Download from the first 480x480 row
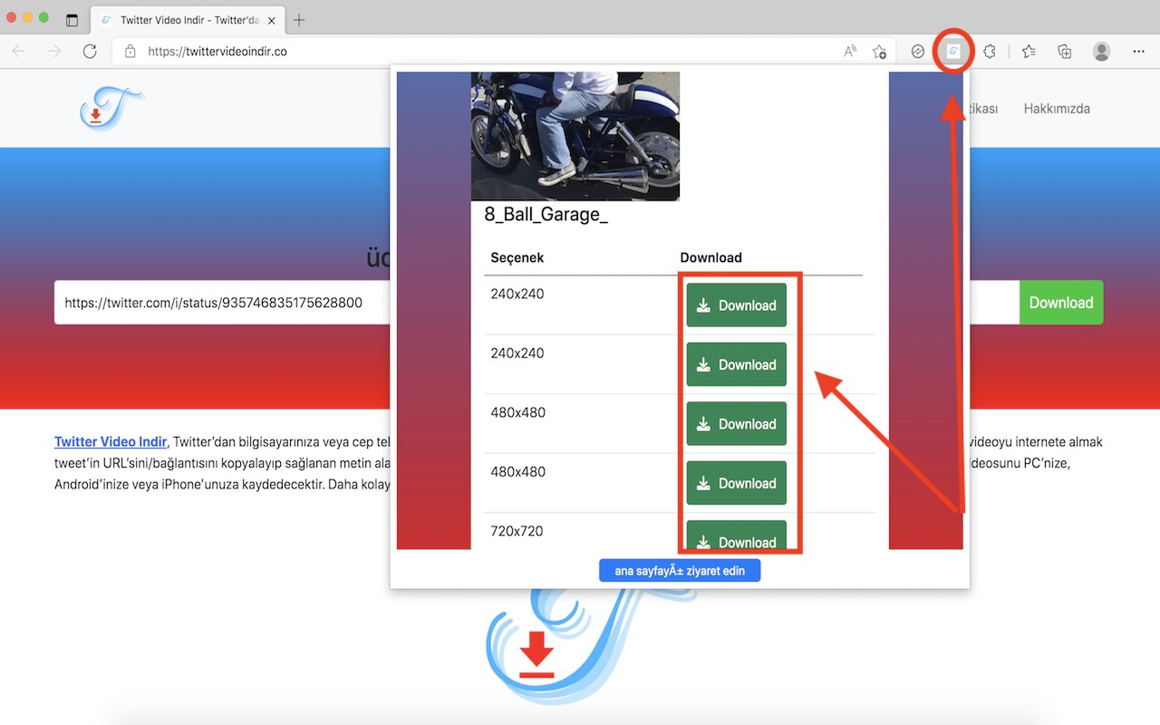Viewport: 1160px width, 725px height. click(736, 424)
